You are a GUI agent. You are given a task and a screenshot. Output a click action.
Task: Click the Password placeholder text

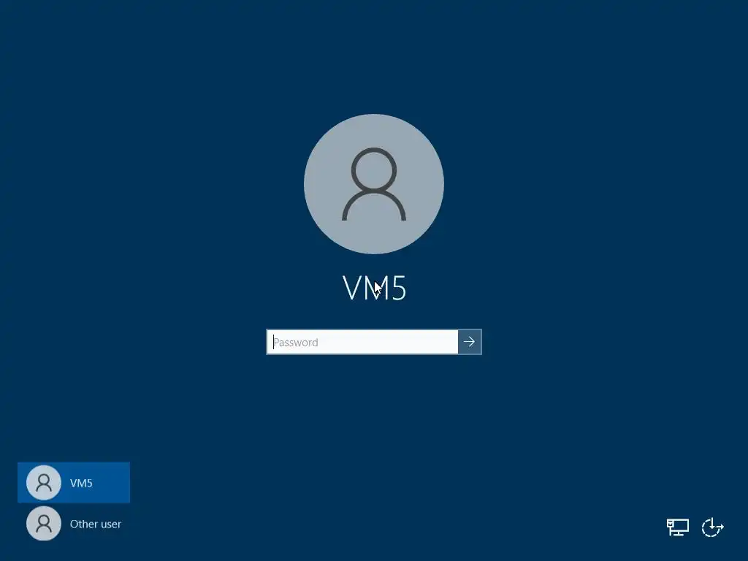pyautogui.click(x=296, y=343)
